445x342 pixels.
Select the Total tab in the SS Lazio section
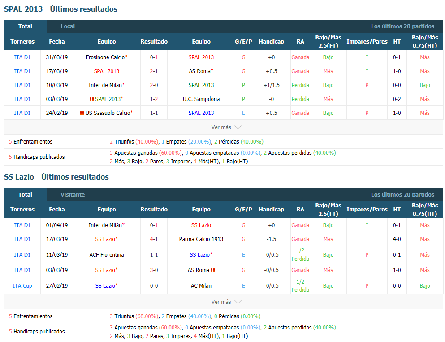click(25, 195)
